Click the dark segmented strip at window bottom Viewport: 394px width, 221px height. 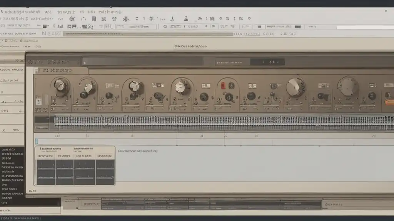point(211,204)
